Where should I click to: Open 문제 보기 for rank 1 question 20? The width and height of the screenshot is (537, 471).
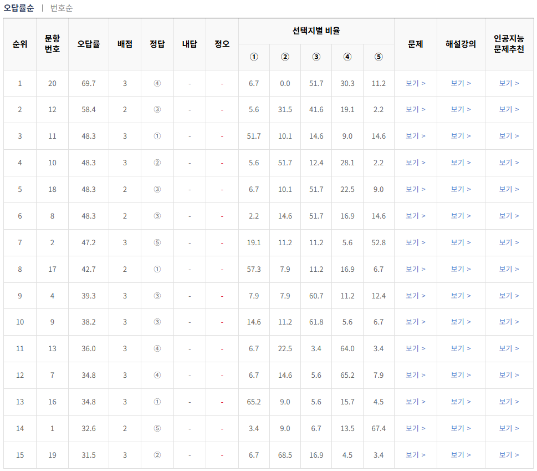click(x=415, y=83)
